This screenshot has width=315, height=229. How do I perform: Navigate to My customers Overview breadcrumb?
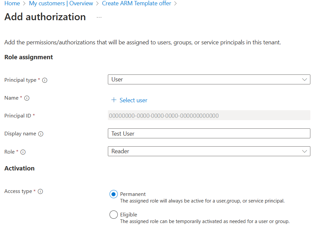(61, 3)
